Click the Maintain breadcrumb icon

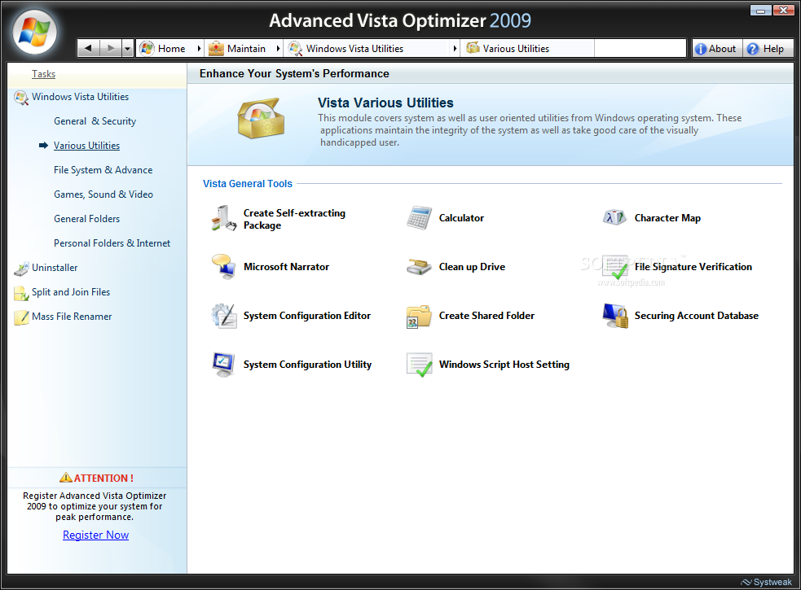click(x=216, y=49)
